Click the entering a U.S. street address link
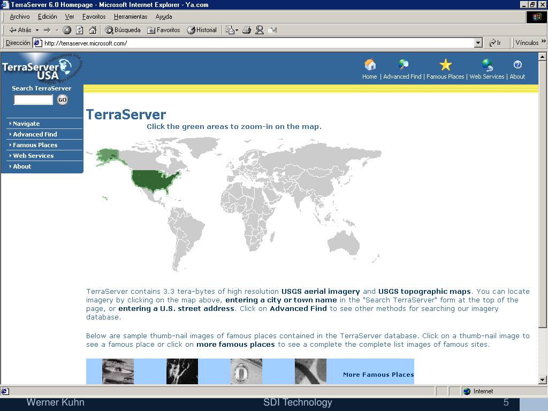548x411 pixels. click(176, 309)
